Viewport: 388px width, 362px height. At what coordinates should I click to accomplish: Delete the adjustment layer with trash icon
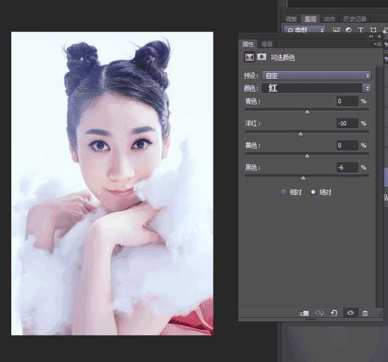pyautogui.click(x=365, y=313)
